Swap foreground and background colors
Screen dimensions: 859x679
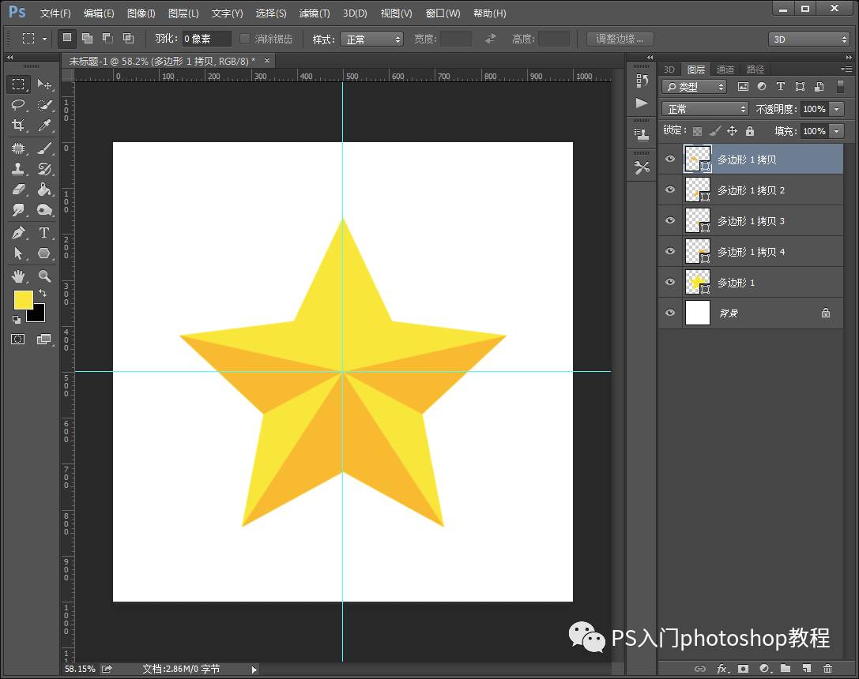[x=42, y=293]
